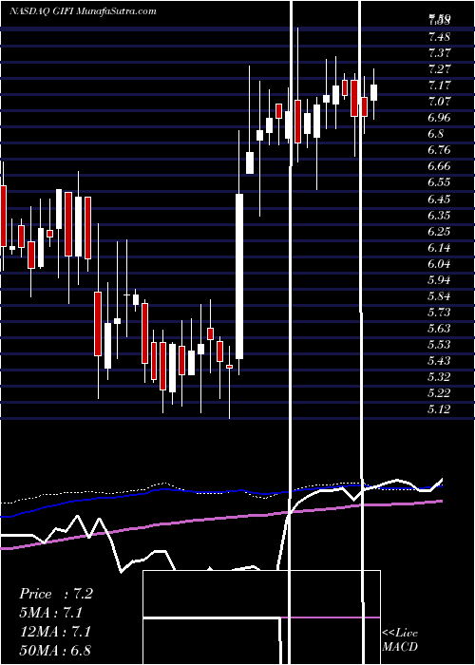Select the 6.66 price axis label

(439, 166)
